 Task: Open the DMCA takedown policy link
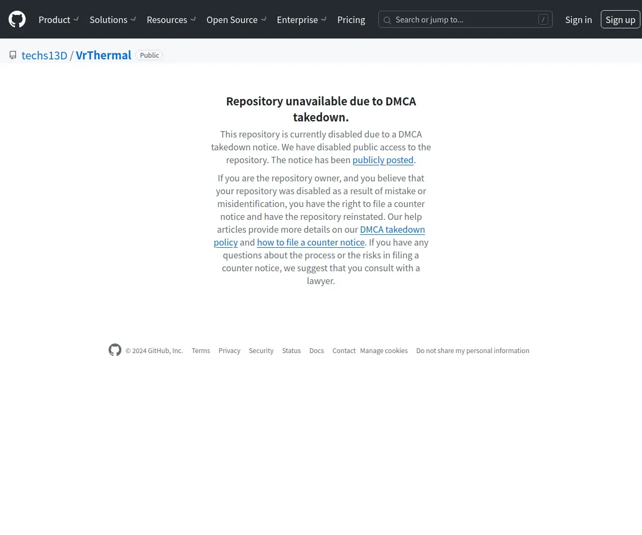319,236
